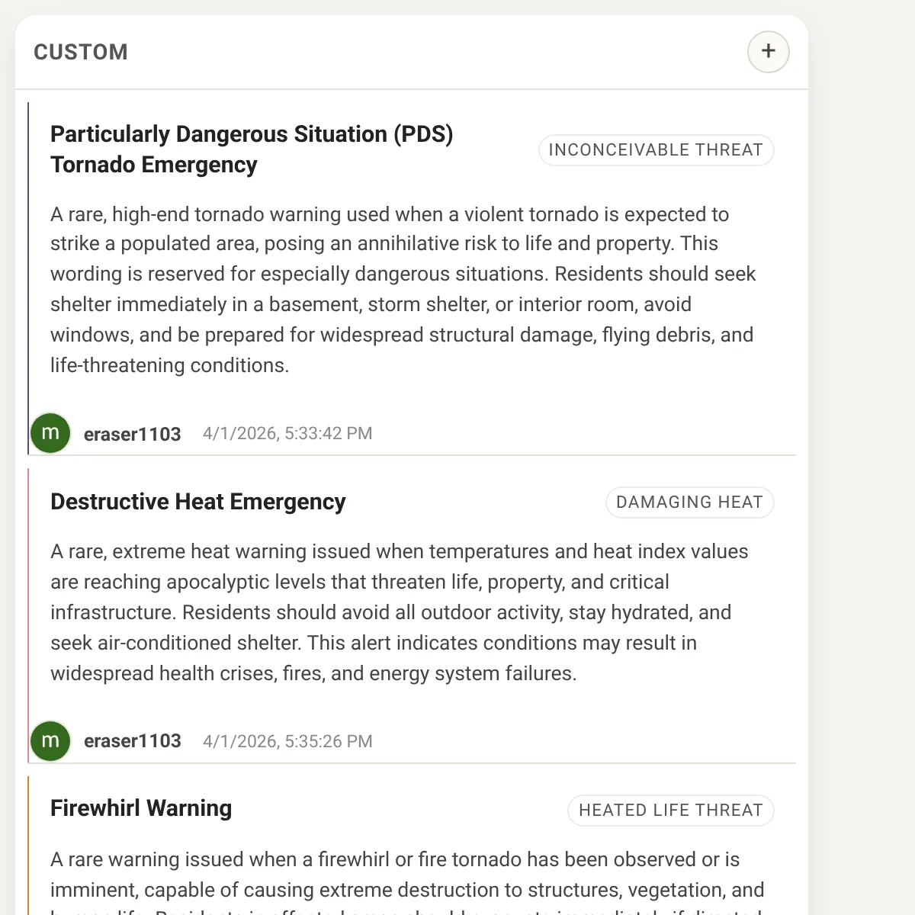Click the CUSTOM section header
The width and height of the screenshot is (915, 915).
point(81,53)
